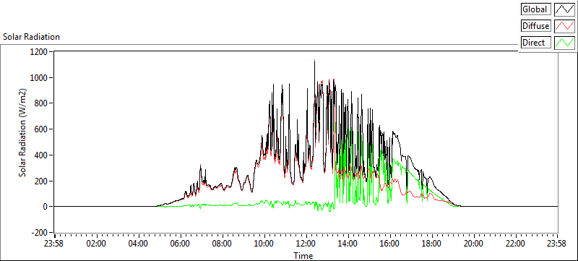Click the Global plot legend label
The height and width of the screenshot is (261, 578).
[x=535, y=9]
